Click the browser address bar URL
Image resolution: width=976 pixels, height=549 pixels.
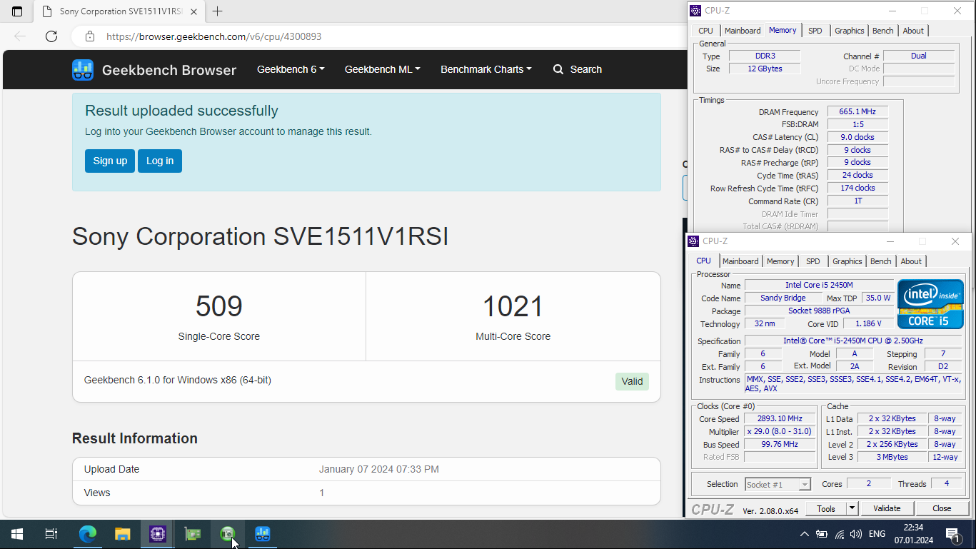[x=213, y=36]
